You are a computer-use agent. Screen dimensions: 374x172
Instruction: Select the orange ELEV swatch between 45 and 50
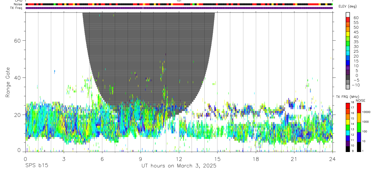(348, 29)
